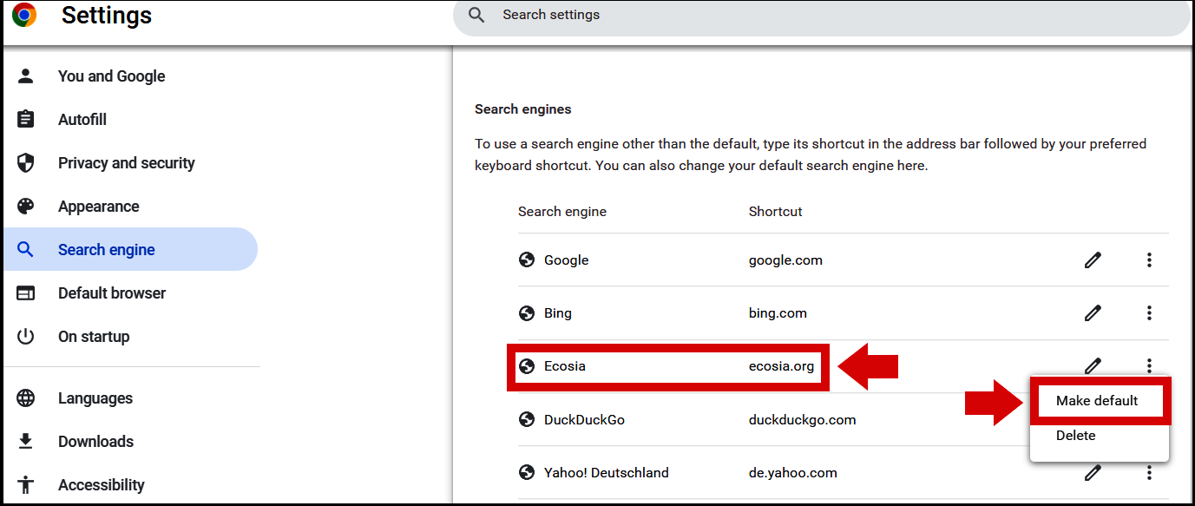
Task: Open the three-dot menu for DuckDuckGo
Action: (1149, 419)
